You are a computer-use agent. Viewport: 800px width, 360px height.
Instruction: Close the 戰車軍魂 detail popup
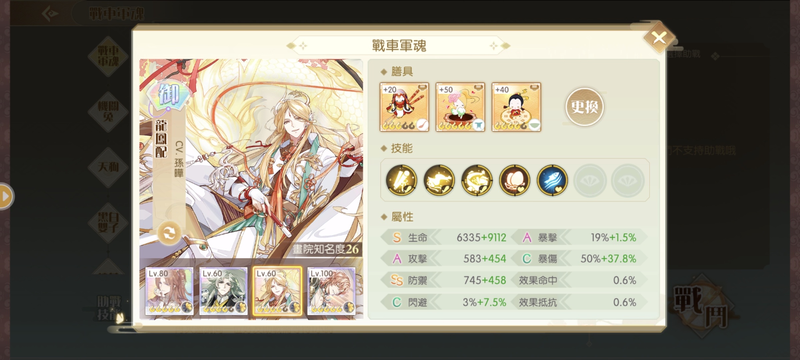(x=659, y=38)
